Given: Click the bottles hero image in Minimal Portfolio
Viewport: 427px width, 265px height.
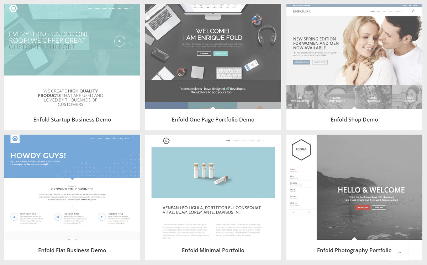Looking at the screenshot, I should [213, 172].
